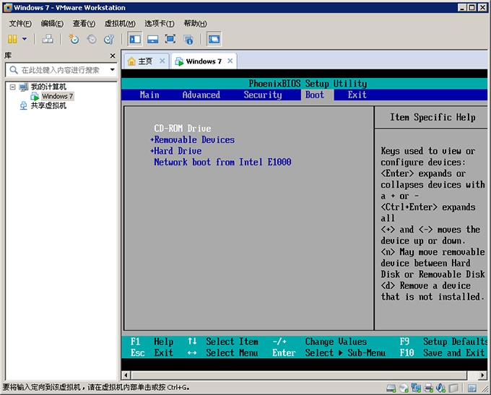Toggle the library sidebar view icon
Viewport: 491px width, 395px height.
pyautogui.click(x=135, y=39)
